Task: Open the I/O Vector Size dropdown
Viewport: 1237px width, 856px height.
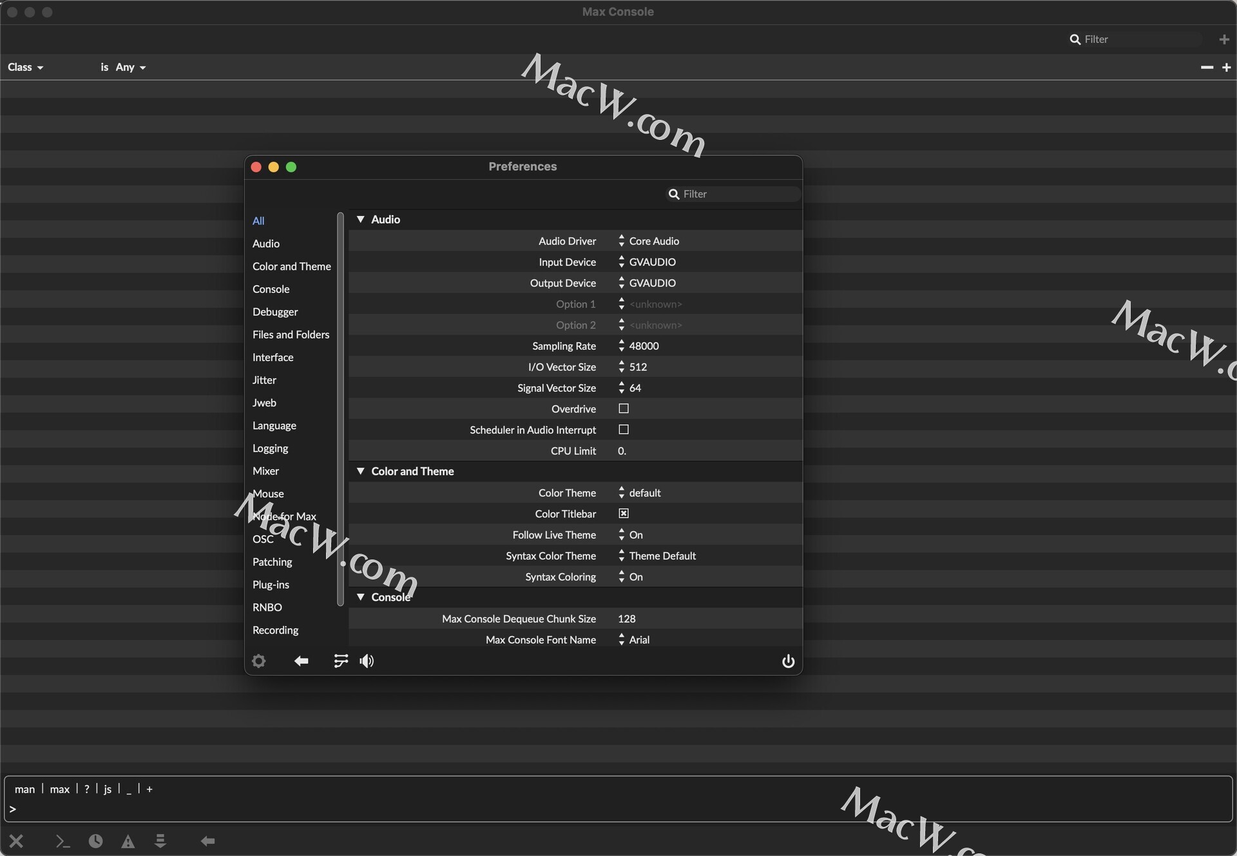Action: tap(633, 367)
